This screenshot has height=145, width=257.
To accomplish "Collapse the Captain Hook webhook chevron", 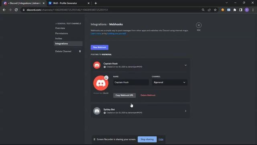I will (x=186, y=65).
